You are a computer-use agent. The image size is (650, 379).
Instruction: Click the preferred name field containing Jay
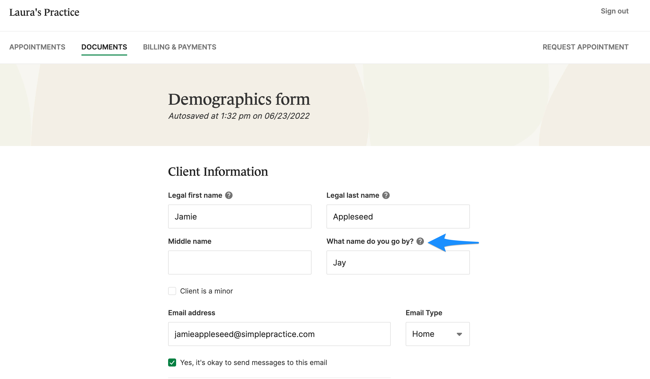pos(398,262)
